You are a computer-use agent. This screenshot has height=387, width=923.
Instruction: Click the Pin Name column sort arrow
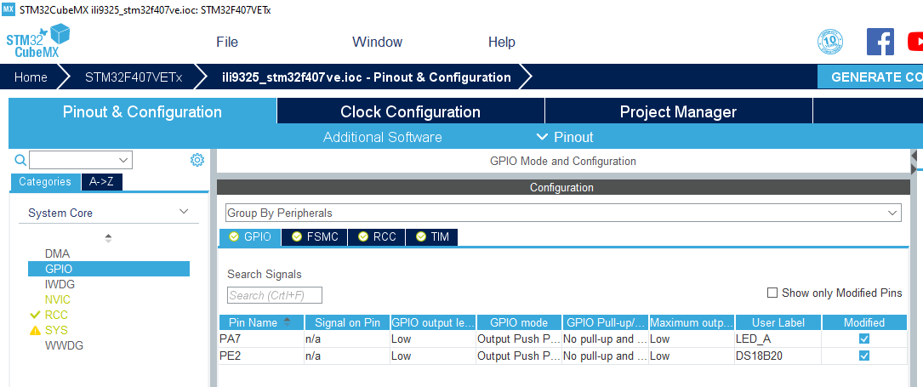[288, 322]
